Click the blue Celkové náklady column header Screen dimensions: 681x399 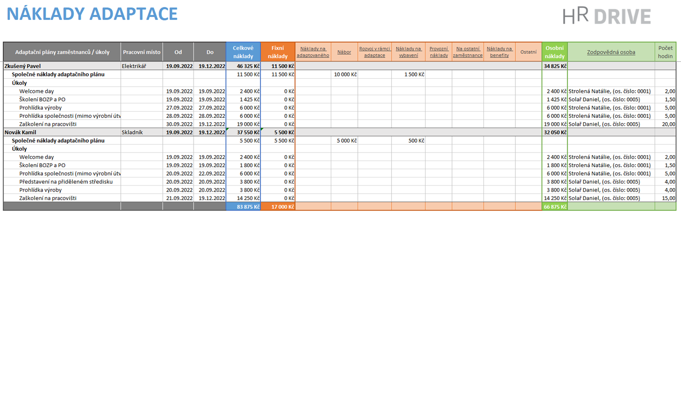243,52
